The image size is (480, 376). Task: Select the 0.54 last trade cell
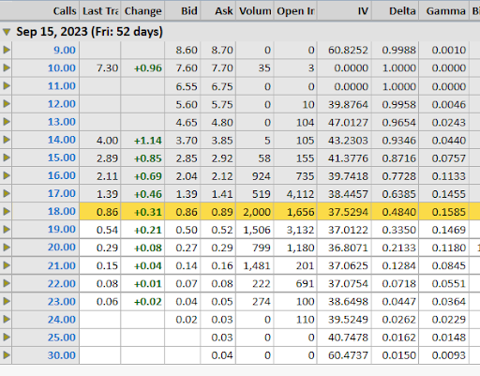click(x=100, y=230)
